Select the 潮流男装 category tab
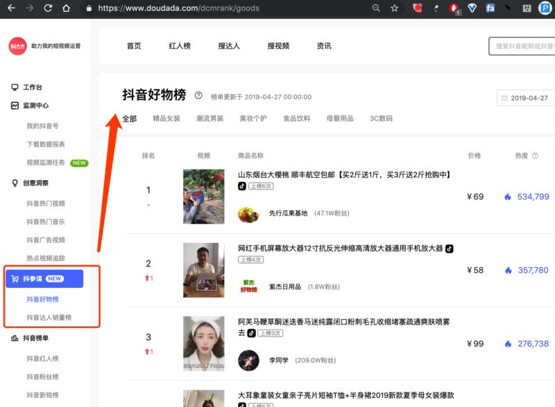This screenshot has height=407, width=555. (x=210, y=119)
